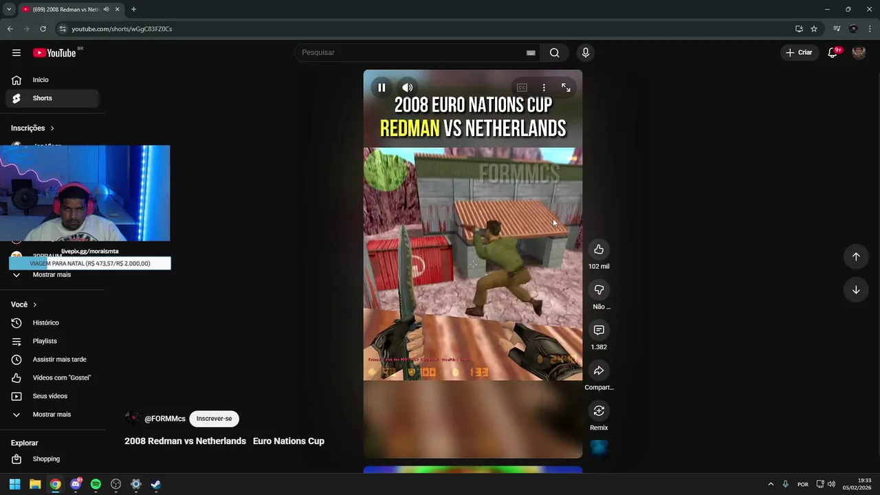Image resolution: width=880 pixels, height=495 pixels.
Task: Close the Redman vs Netherlands tab
Action: [118, 10]
